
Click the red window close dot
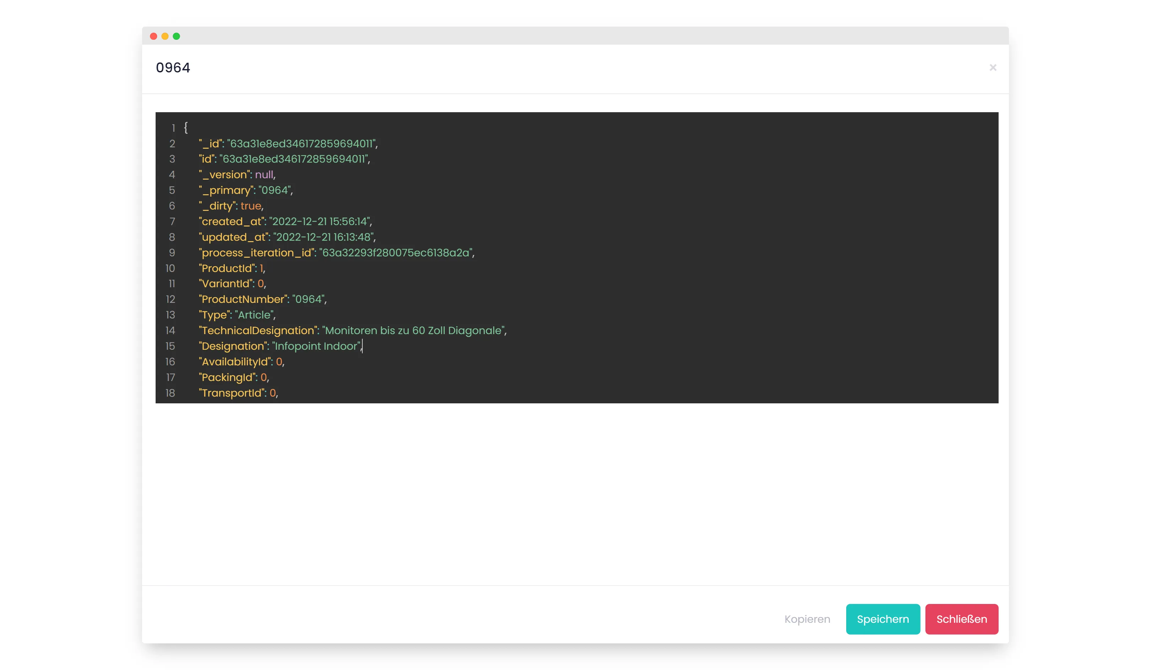pyautogui.click(x=153, y=36)
